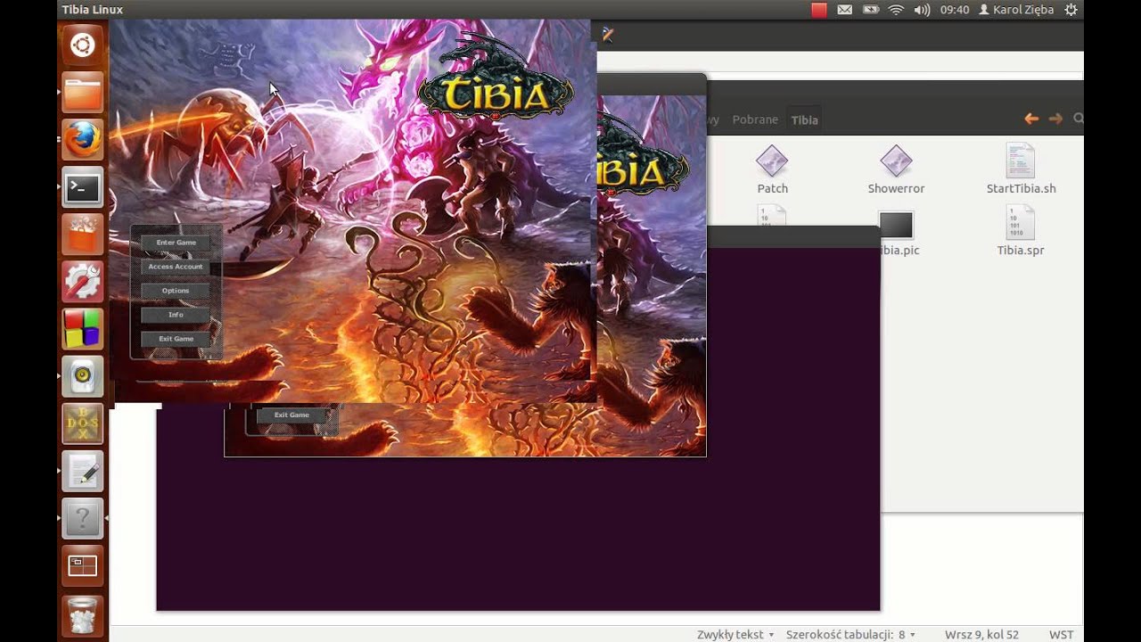1141x642 pixels.
Task: Click the 09:40 clock in top panel
Action: tap(955, 10)
